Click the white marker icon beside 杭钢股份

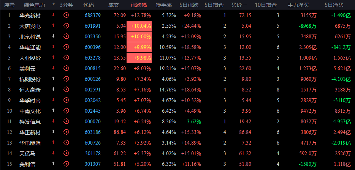[x=54, y=79]
